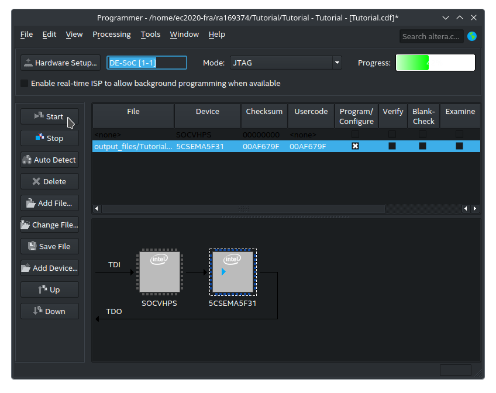Click the File column header
The image size is (496, 393).
[133, 116]
